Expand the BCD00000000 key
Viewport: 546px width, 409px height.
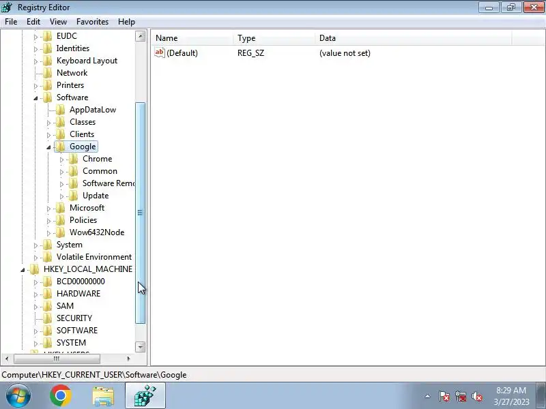pos(35,282)
